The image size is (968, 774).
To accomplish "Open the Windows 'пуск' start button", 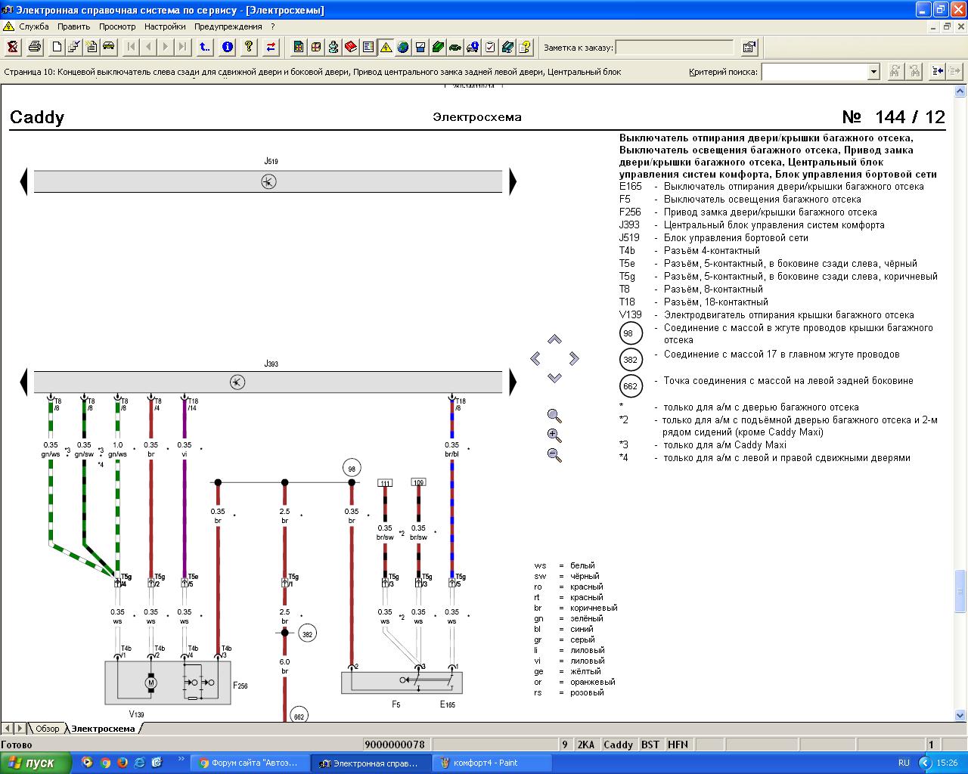I will point(36,763).
